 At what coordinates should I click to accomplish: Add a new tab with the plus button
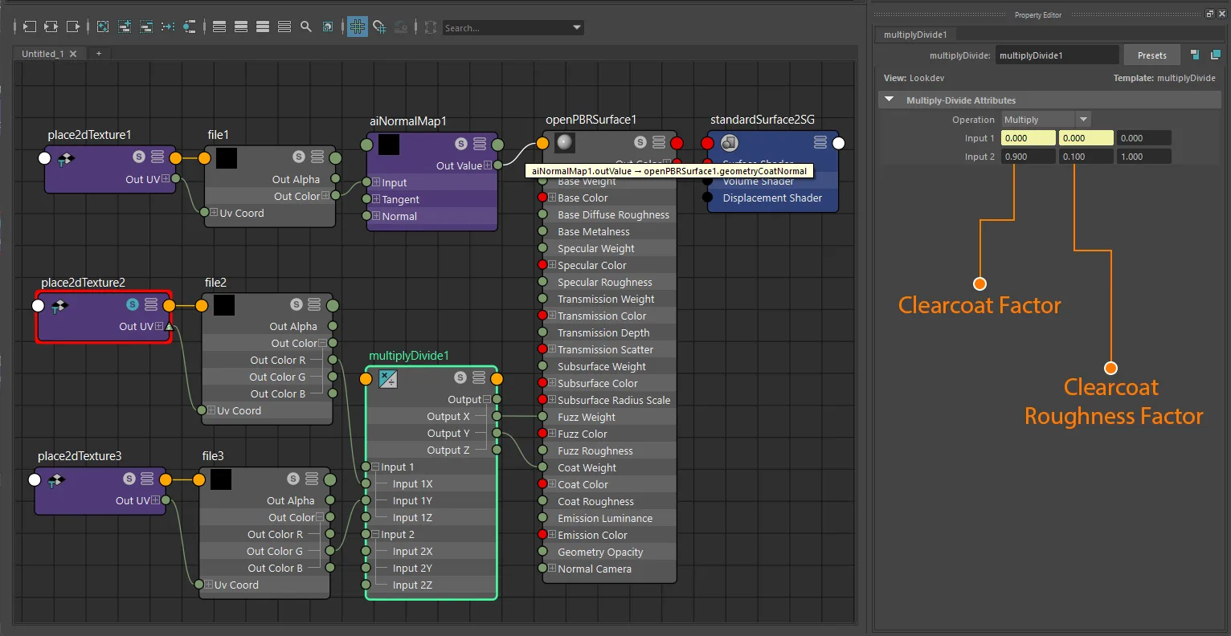click(99, 54)
